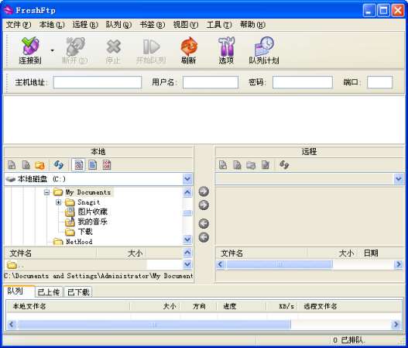Image resolution: width=408 pixels, height=348 pixels.
Task: Select the Snagit folder
Action: 88,202
